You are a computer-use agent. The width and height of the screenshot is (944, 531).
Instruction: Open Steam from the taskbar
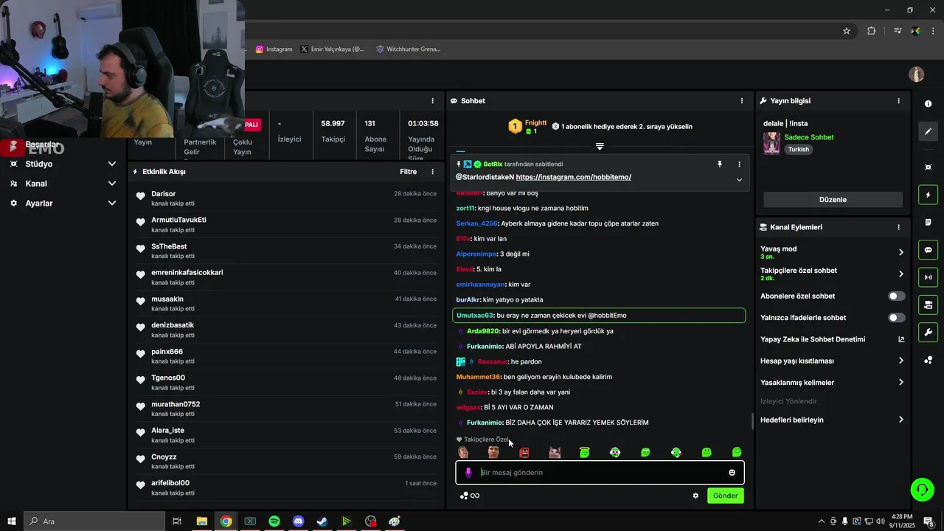pos(322,521)
